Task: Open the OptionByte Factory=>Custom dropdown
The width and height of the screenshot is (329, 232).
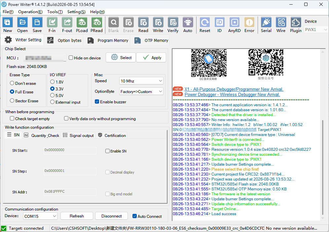Action: point(141,91)
